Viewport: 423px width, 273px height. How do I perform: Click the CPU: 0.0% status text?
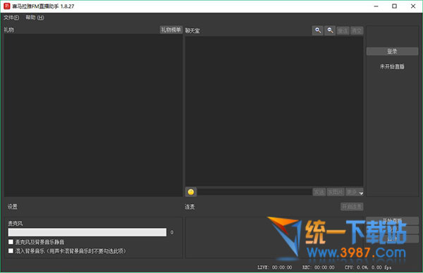tap(356, 267)
